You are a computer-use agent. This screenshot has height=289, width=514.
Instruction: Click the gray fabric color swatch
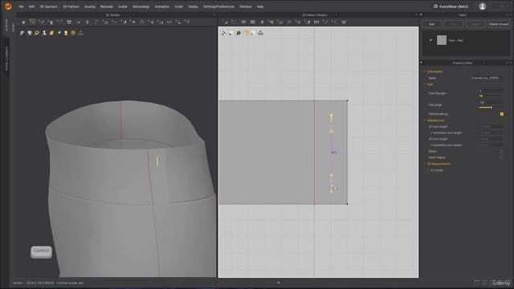click(x=442, y=40)
